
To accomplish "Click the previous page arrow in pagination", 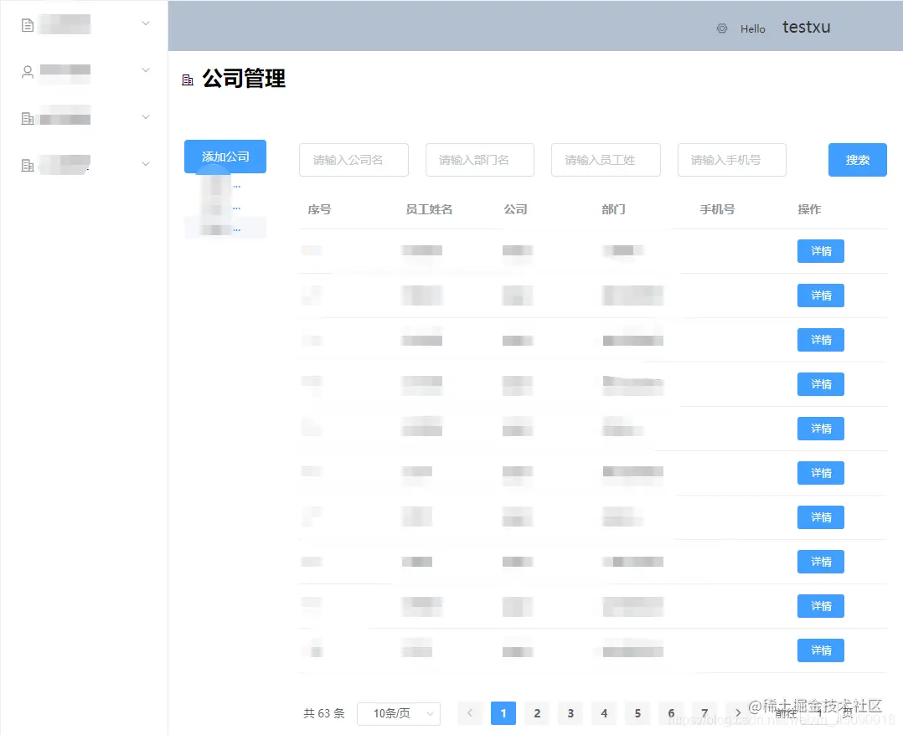I will (470, 713).
